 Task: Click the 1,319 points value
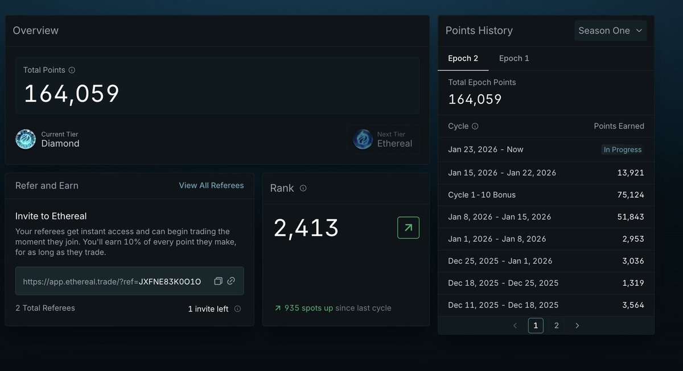point(633,283)
